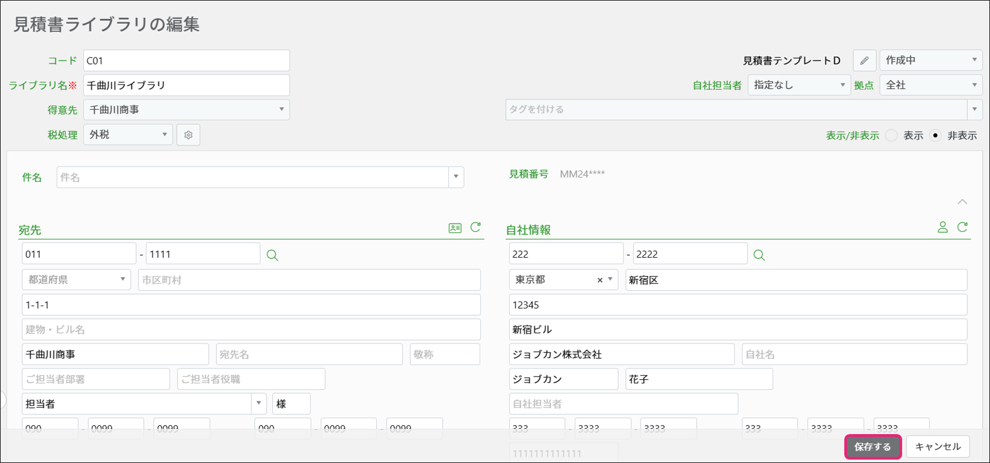The image size is (990, 463).
Task: Refresh the 宛先 section with reload icon
Action: click(x=476, y=227)
